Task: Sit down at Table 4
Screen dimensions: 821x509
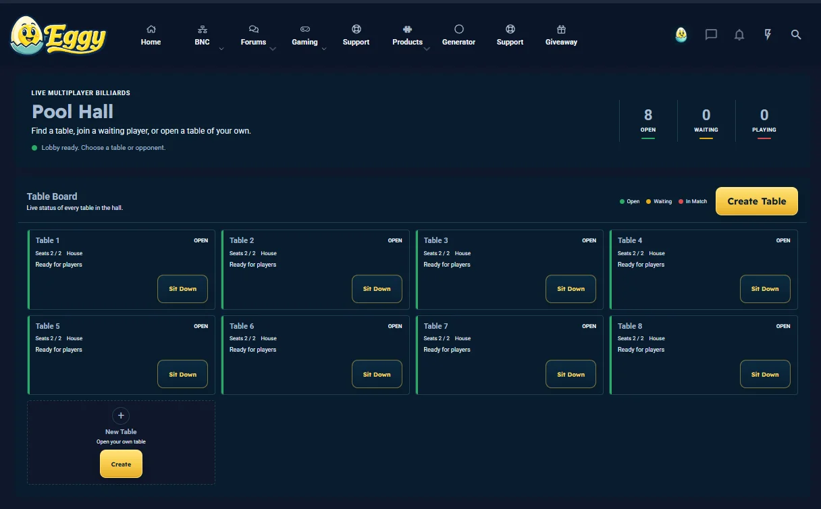Action: click(x=765, y=289)
